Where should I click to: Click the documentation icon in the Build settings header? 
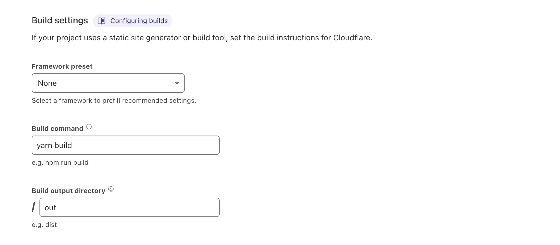click(102, 21)
